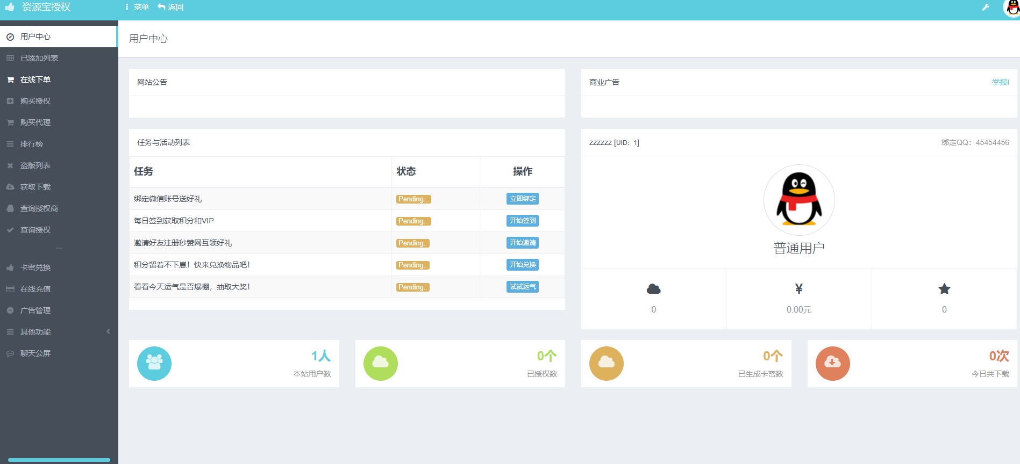
Task: Click the credit card icon beside 在线充值
Action: pos(10,289)
